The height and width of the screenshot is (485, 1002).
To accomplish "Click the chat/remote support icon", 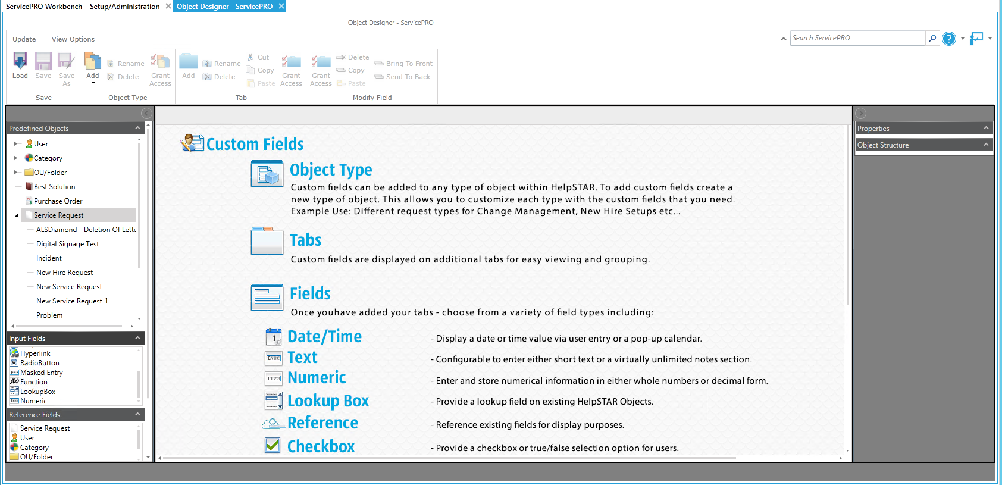I will (976, 38).
